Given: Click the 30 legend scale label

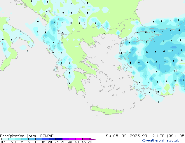Looking at the screenshot, I should pyautogui.click(x=63, y=142).
